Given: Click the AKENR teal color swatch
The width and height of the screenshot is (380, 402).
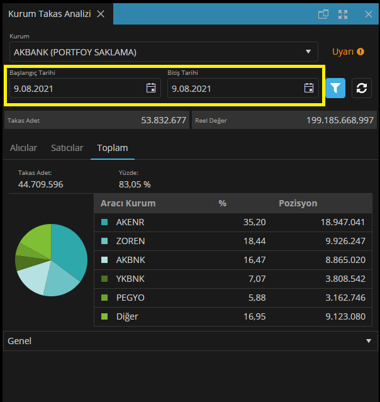Looking at the screenshot, I should 104,222.
